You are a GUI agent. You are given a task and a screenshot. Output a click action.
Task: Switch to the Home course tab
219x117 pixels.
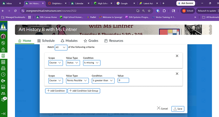pyautogui.click(x=25, y=41)
